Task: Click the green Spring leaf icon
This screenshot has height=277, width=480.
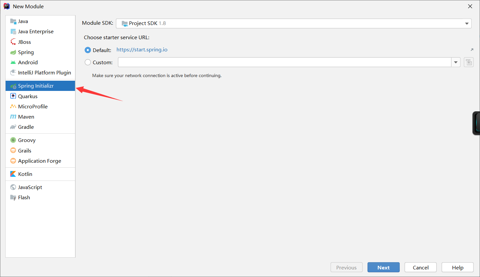Action: pyautogui.click(x=13, y=52)
